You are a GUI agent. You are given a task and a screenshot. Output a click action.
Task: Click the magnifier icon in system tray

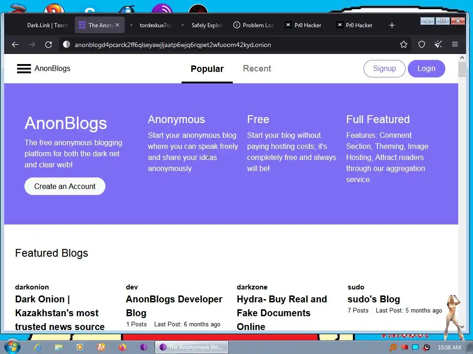click(393, 347)
